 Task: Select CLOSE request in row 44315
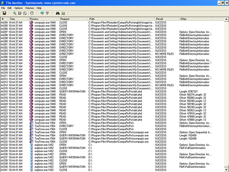pos(63,88)
